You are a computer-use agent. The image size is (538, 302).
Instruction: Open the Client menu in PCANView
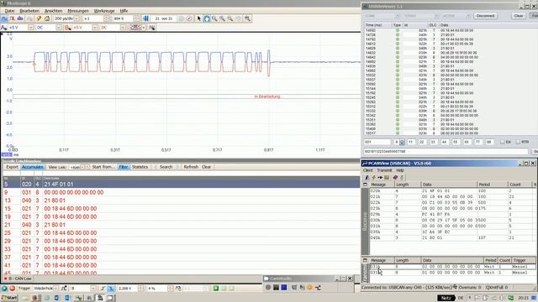coord(368,170)
